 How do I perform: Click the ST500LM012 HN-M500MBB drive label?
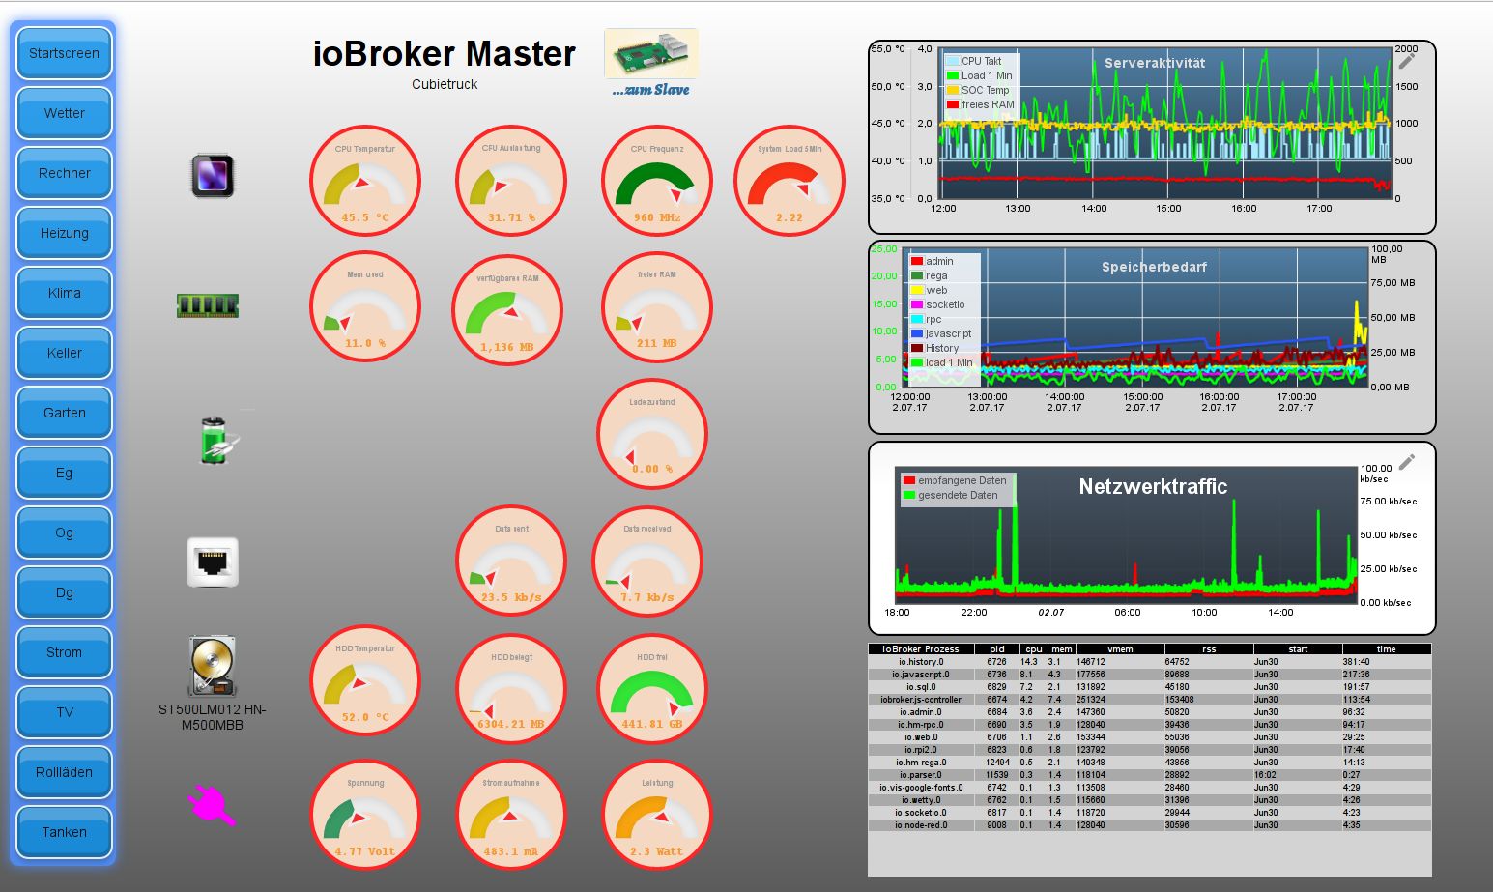click(213, 717)
